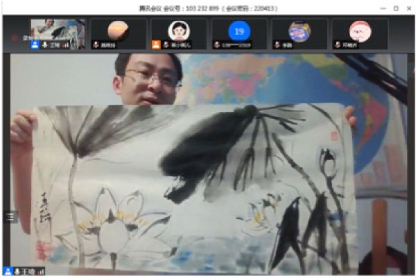This screenshot has height=277, width=416.
Task: Click the microphone icon beside 王琦 at bottom-left
Action: pyautogui.click(x=17, y=271)
